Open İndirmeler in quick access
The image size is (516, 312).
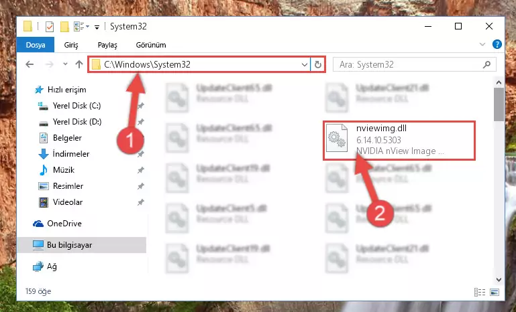(x=70, y=154)
